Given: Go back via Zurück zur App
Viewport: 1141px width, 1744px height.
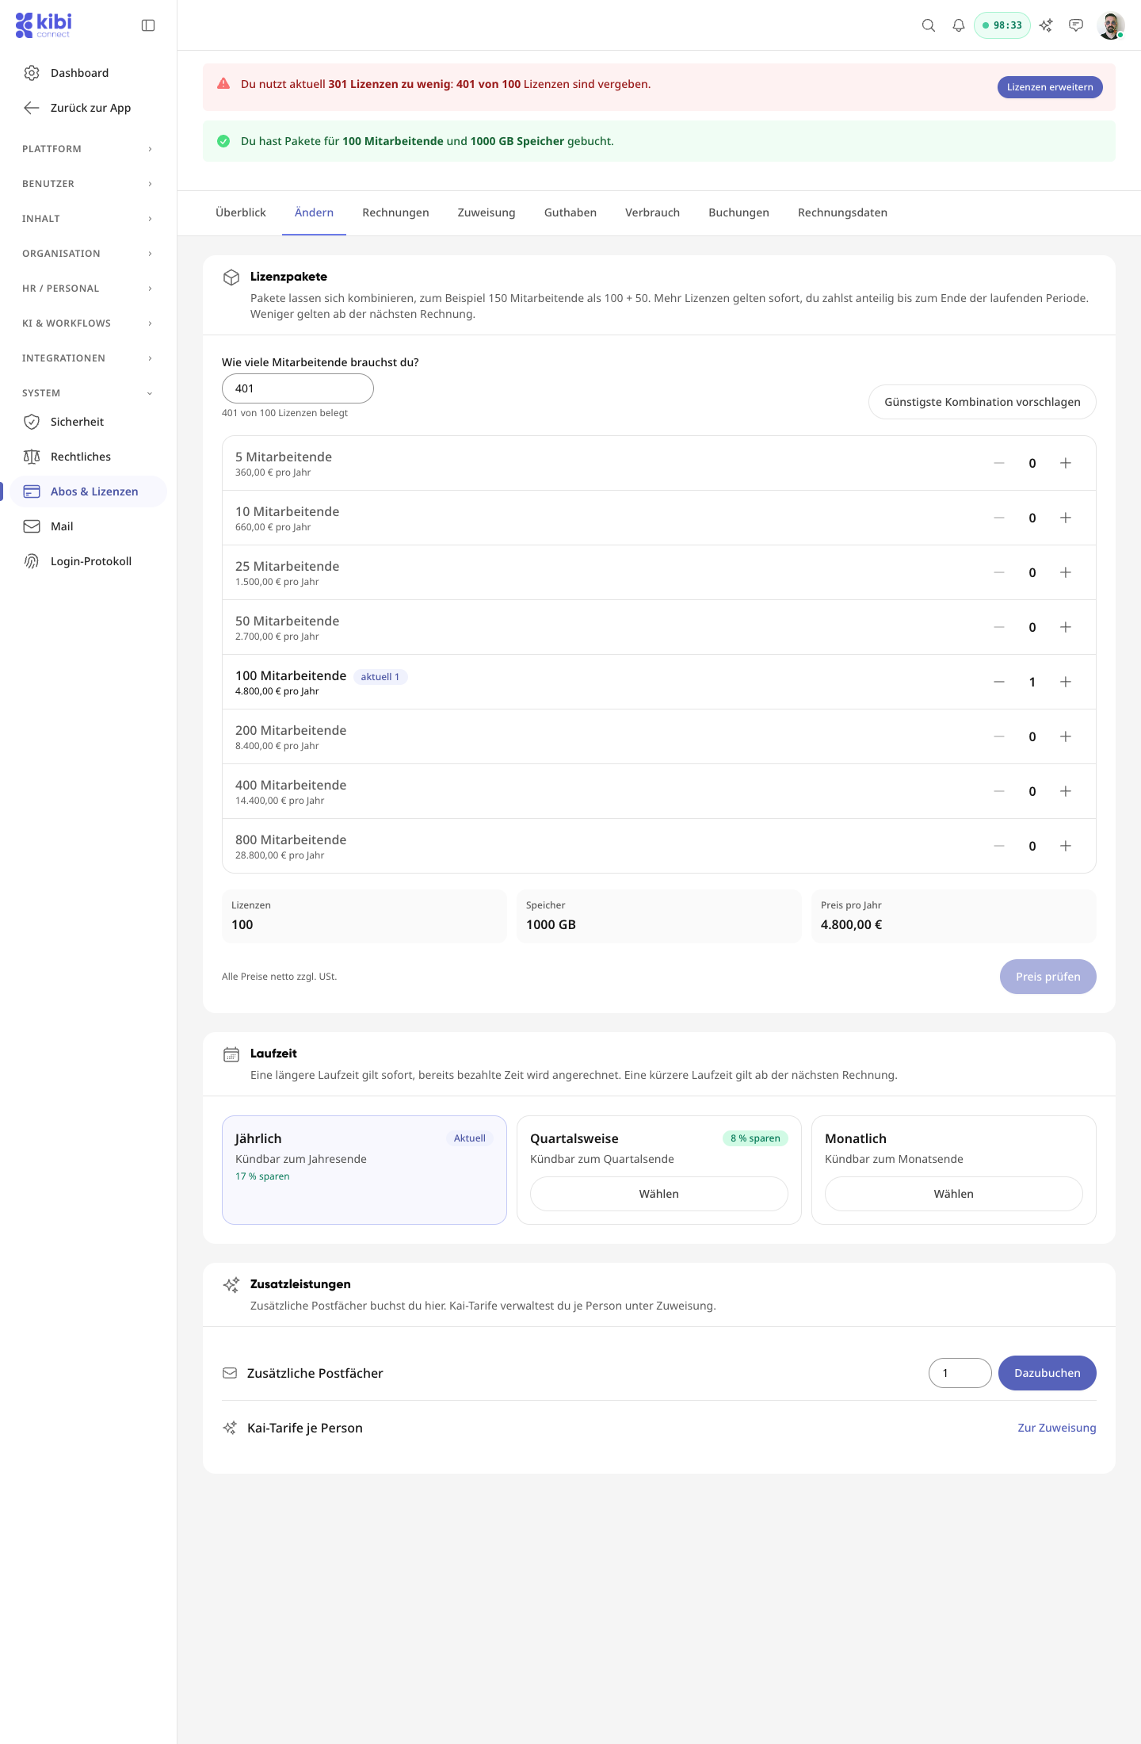Looking at the screenshot, I should click(x=88, y=108).
